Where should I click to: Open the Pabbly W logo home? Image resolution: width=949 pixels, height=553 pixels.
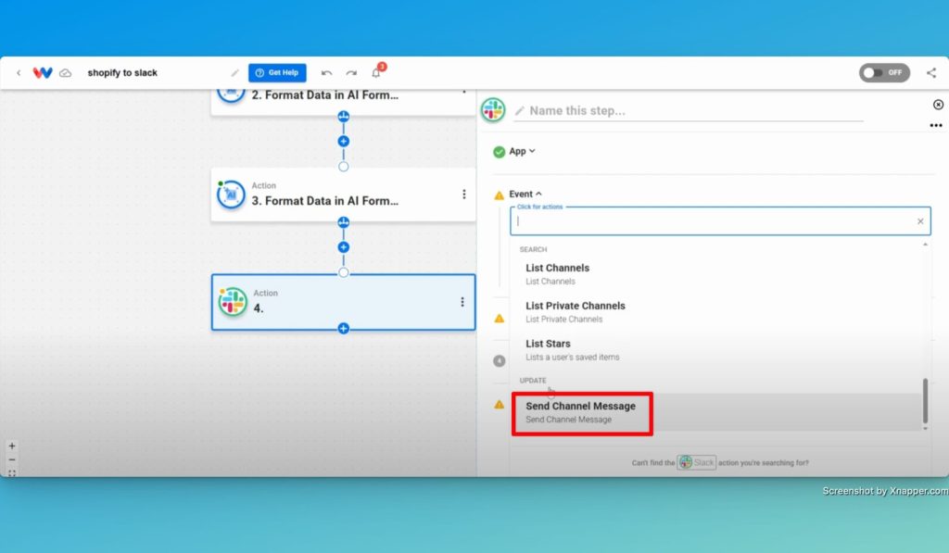pos(43,72)
